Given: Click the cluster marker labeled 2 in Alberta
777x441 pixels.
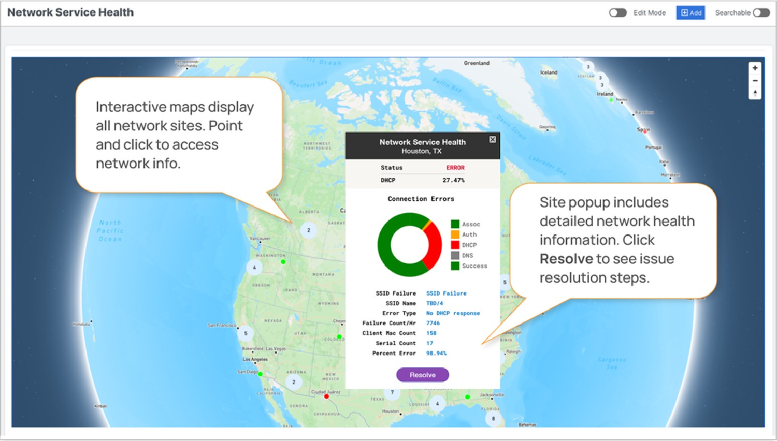Looking at the screenshot, I should coord(308,229).
